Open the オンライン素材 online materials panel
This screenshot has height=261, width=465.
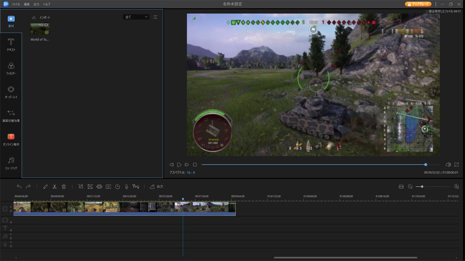coord(11,139)
